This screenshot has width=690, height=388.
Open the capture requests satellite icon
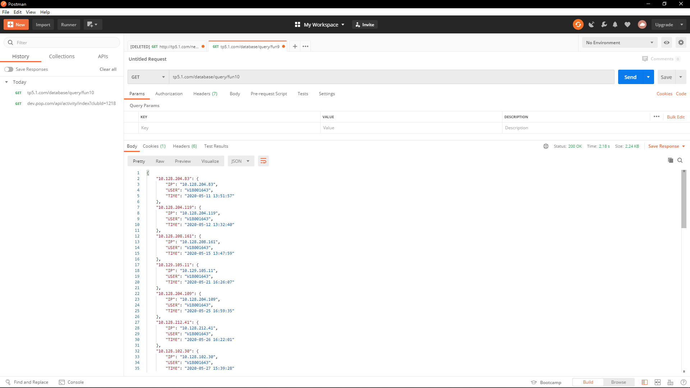[591, 24]
